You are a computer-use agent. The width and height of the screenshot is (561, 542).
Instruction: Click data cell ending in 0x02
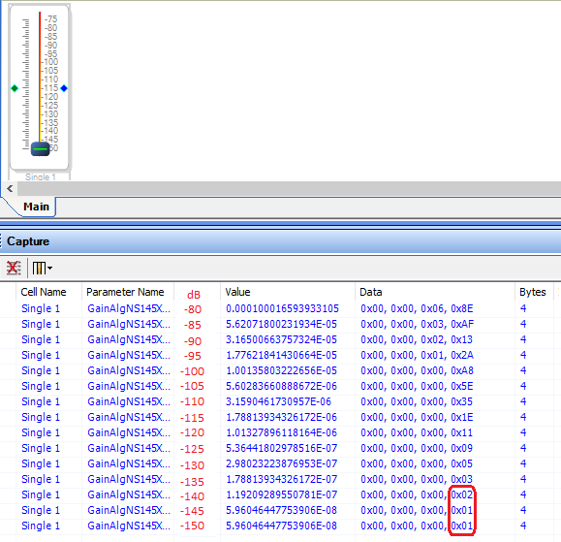(x=417, y=494)
